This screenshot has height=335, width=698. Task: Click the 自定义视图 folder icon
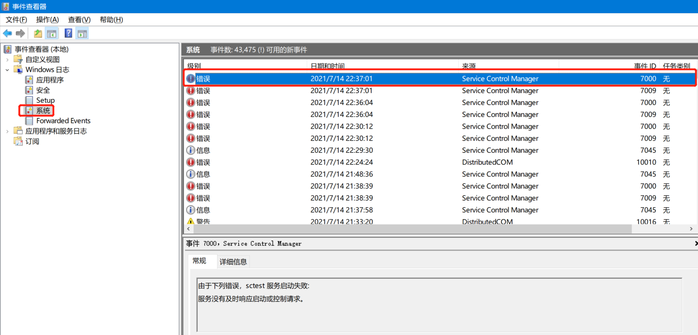[x=18, y=59]
